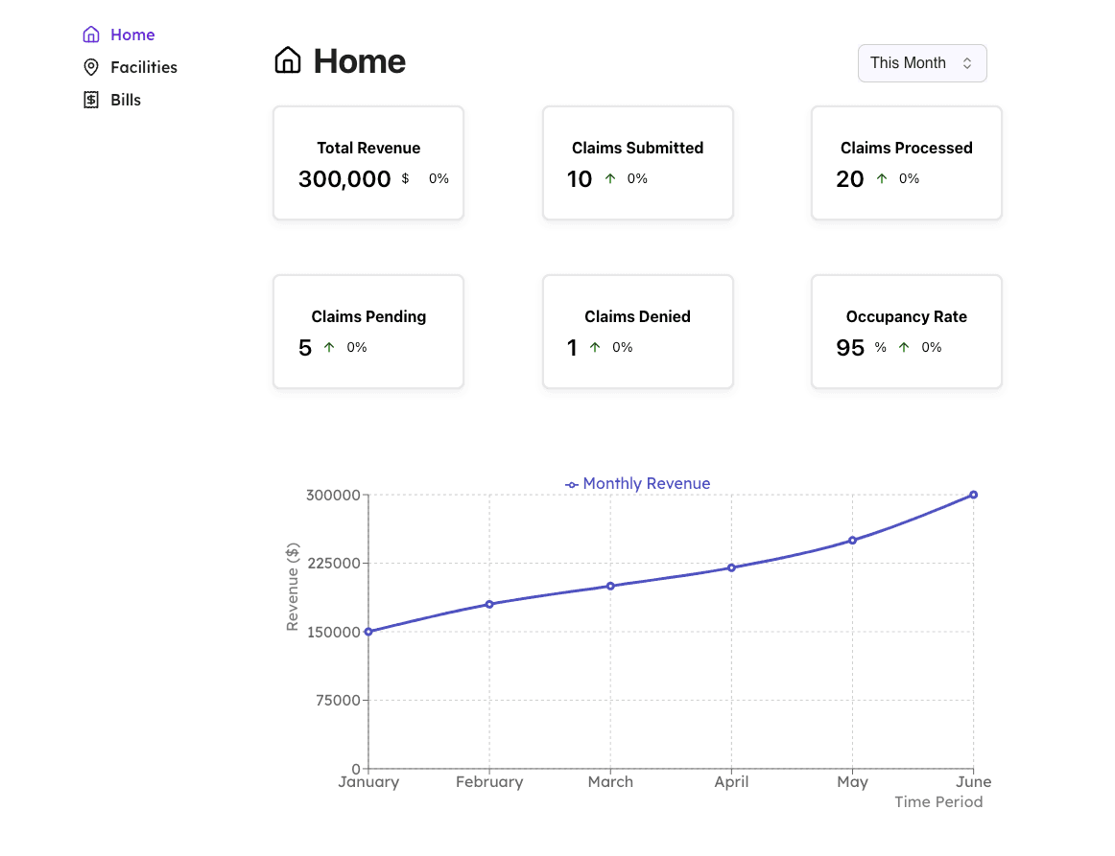Screen dimensions: 1115x856
Task: Click the Home icon in the sidebar
Action: [91, 35]
